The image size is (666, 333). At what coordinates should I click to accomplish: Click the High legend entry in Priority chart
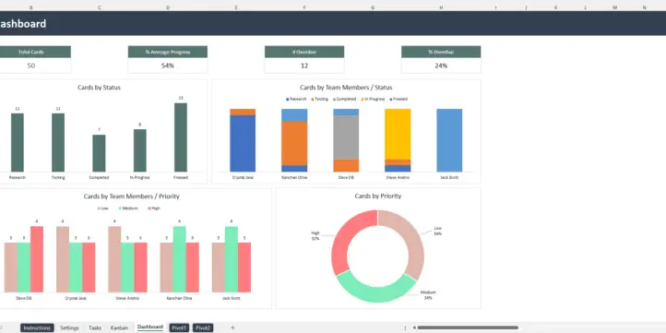click(x=154, y=208)
